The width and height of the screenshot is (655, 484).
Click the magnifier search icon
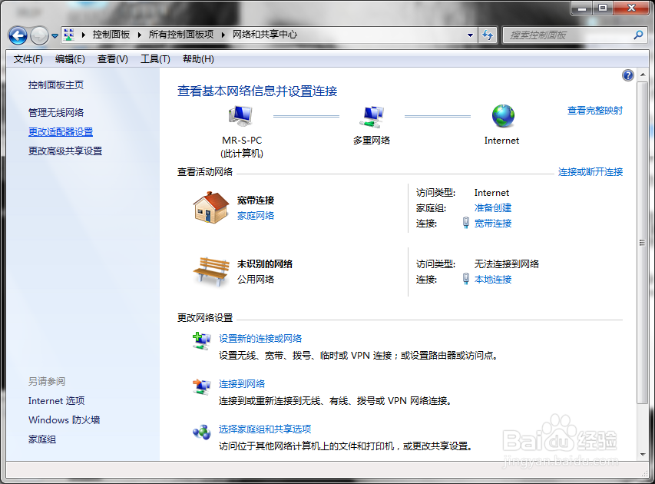(638, 35)
